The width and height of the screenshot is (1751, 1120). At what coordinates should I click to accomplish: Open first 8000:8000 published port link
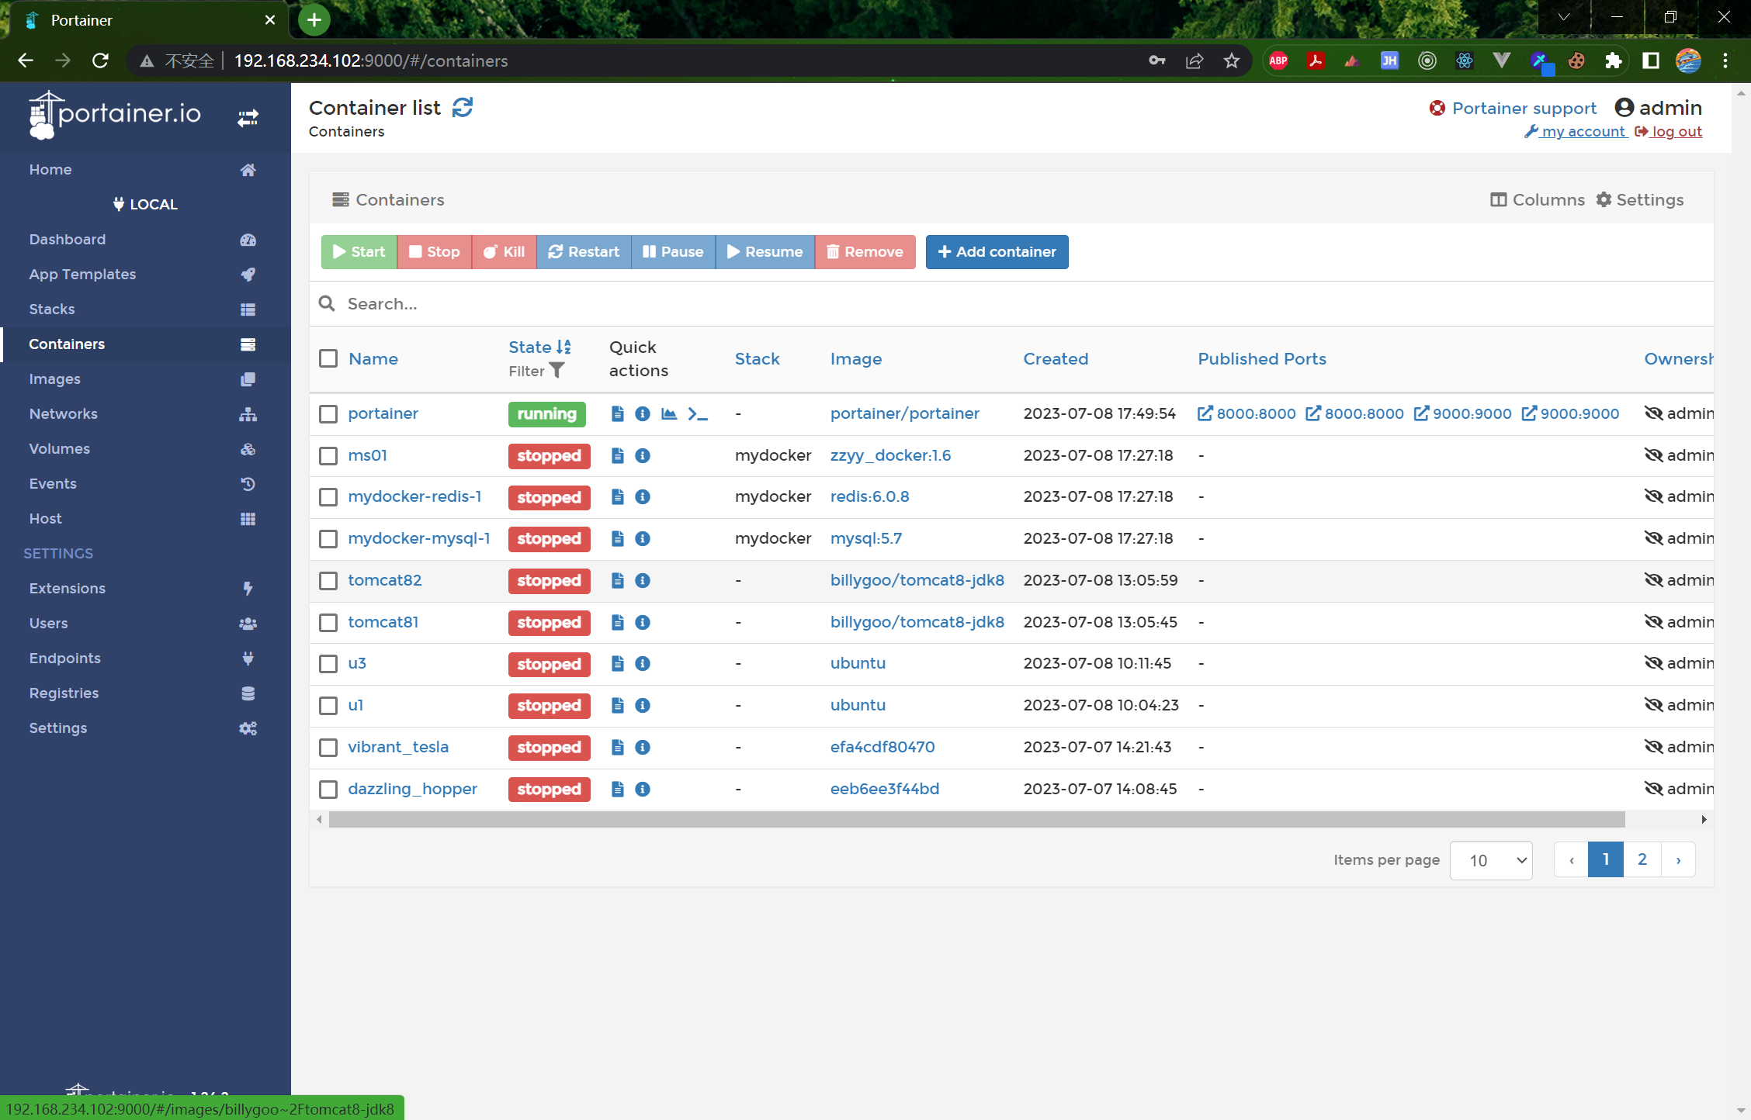pos(1247,413)
